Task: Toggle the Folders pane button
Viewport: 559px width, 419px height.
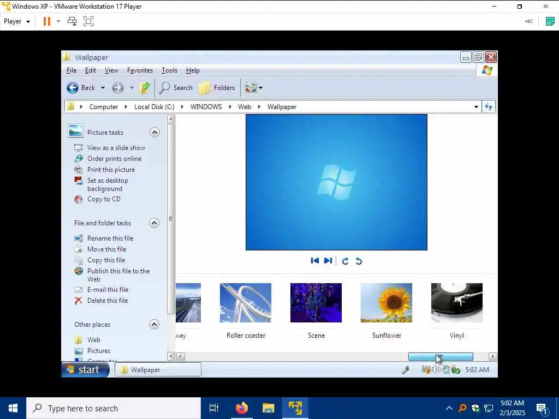Action: pyautogui.click(x=217, y=88)
